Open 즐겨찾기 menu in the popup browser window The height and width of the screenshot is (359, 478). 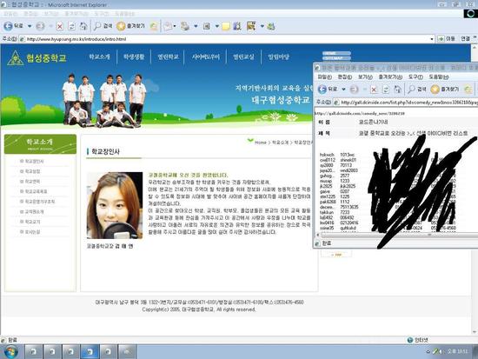pyautogui.click(x=390, y=76)
